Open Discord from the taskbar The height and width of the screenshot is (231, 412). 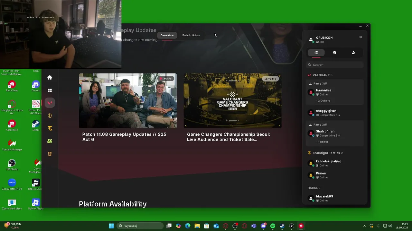263,226
